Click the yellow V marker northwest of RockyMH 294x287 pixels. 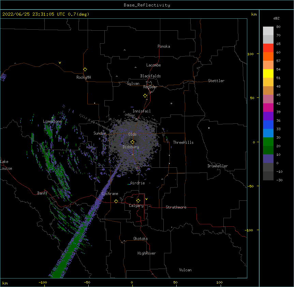coord(60,63)
